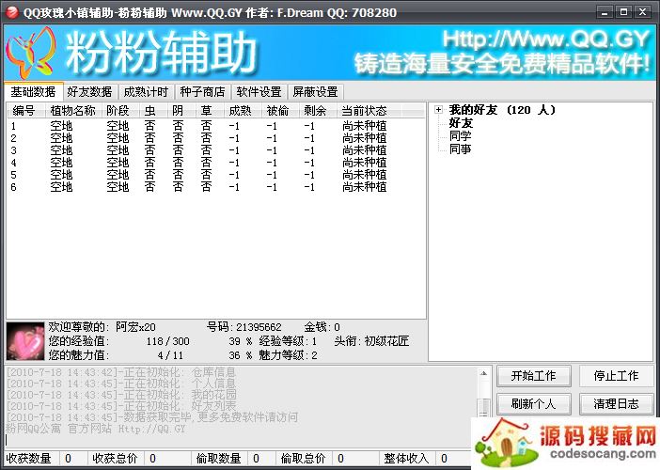This screenshot has height=470, width=660.
Task: Minimize the window
Action: point(605,12)
